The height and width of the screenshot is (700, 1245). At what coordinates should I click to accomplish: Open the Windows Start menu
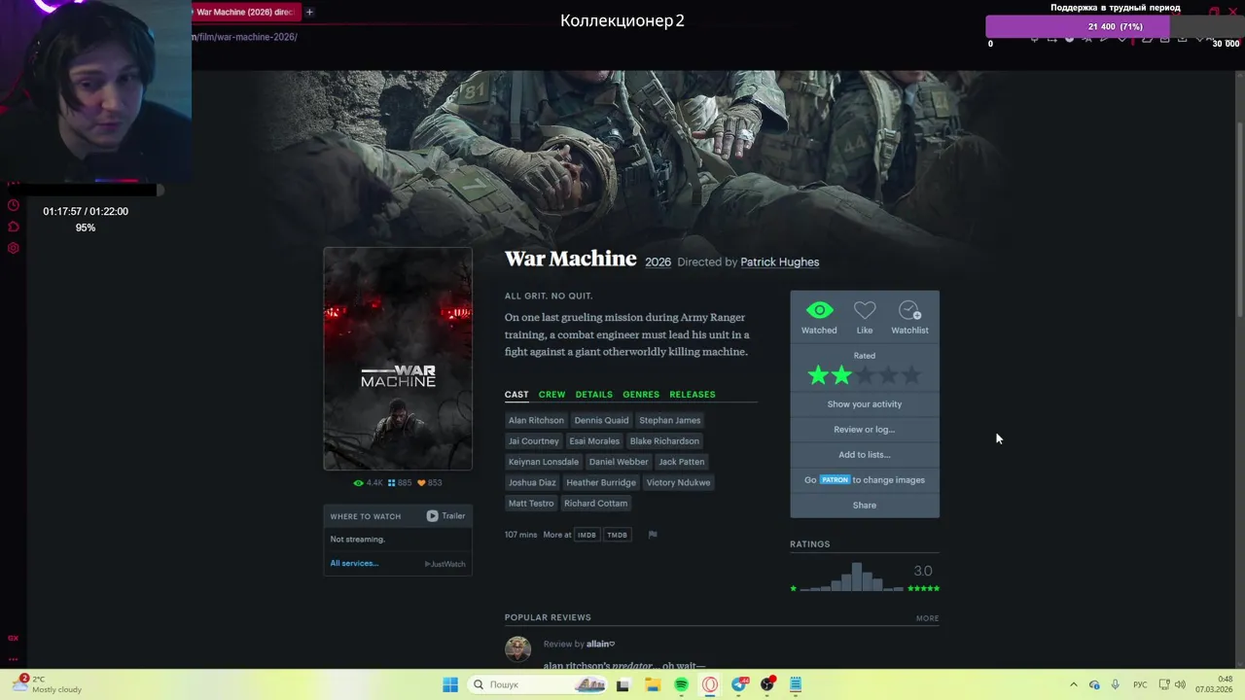(x=450, y=684)
